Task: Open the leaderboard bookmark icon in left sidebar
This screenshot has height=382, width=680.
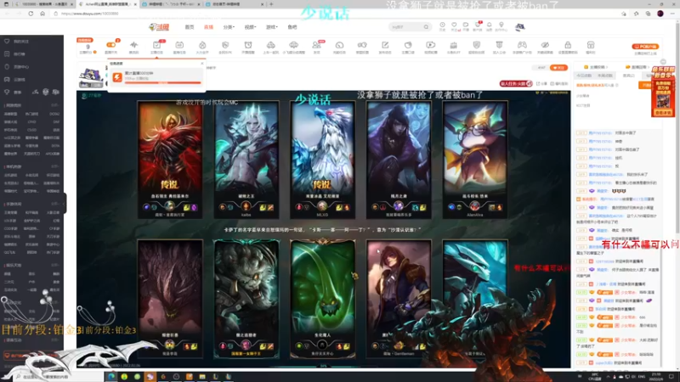Action: (7, 54)
